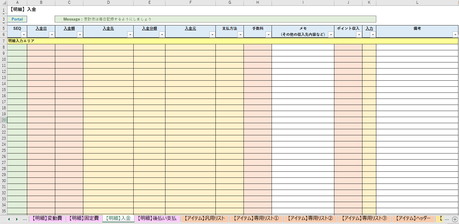The width and height of the screenshot is (459, 224).
Task: Select the 【明細】入金 sheet tab
Action: [119, 219]
